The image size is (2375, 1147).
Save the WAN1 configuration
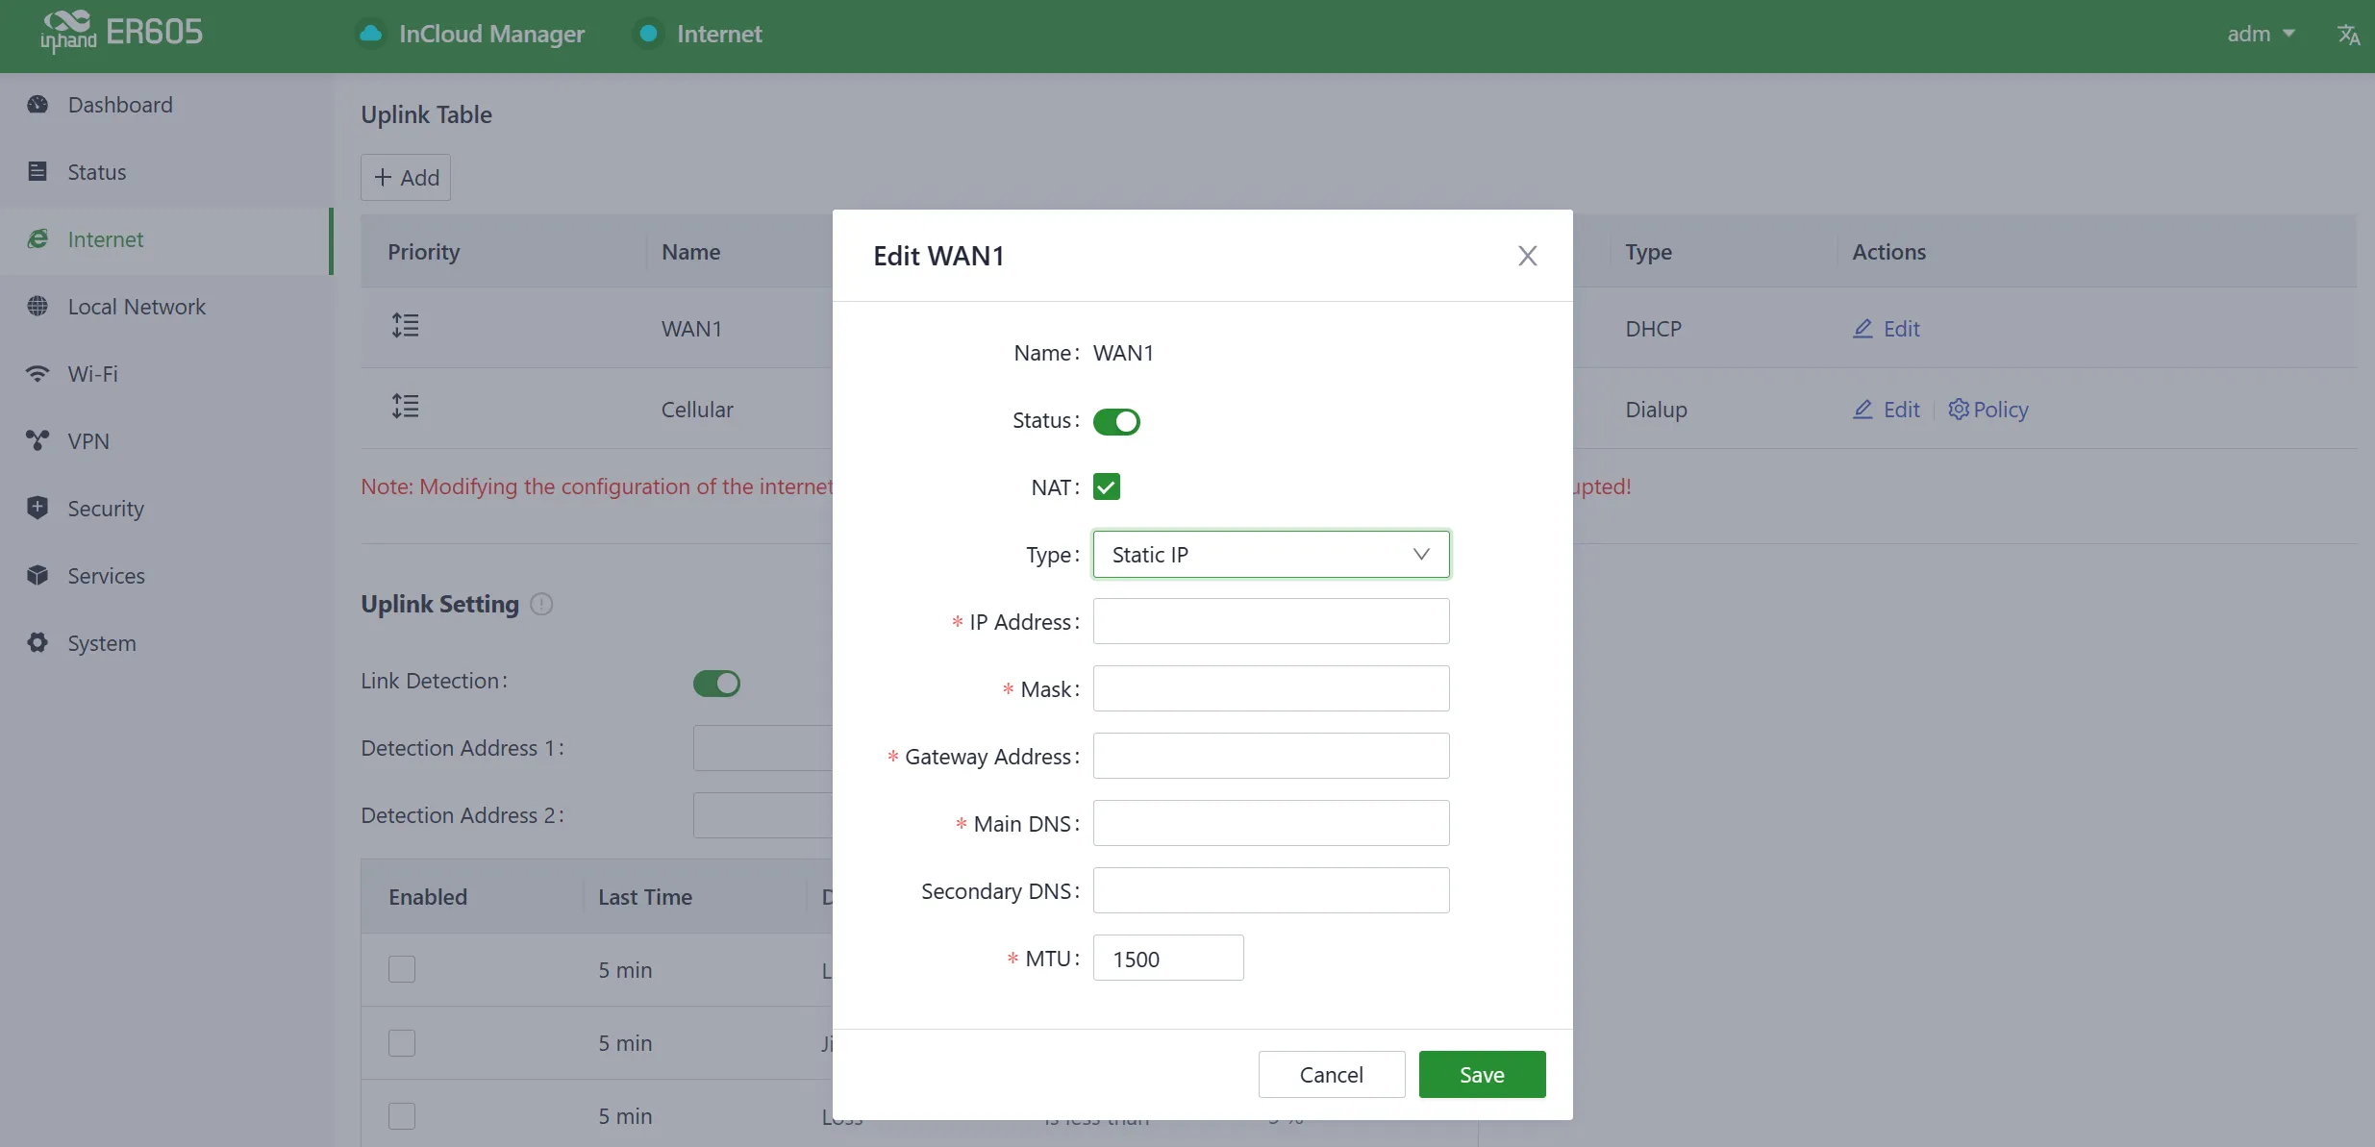1482,1075
